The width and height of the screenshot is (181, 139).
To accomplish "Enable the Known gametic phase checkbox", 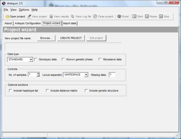I will pyautogui.click(x=63, y=59).
